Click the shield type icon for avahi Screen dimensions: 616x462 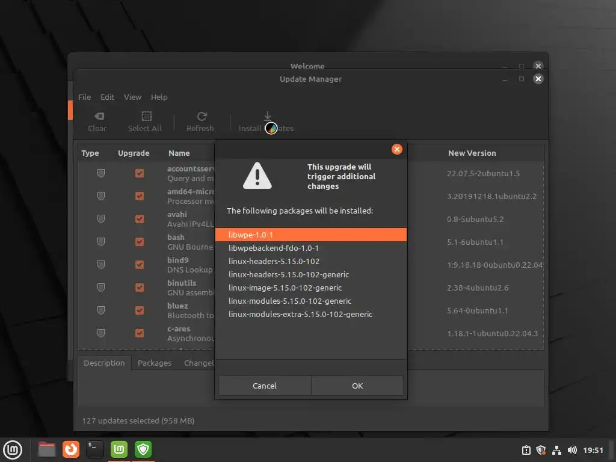(x=101, y=219)
